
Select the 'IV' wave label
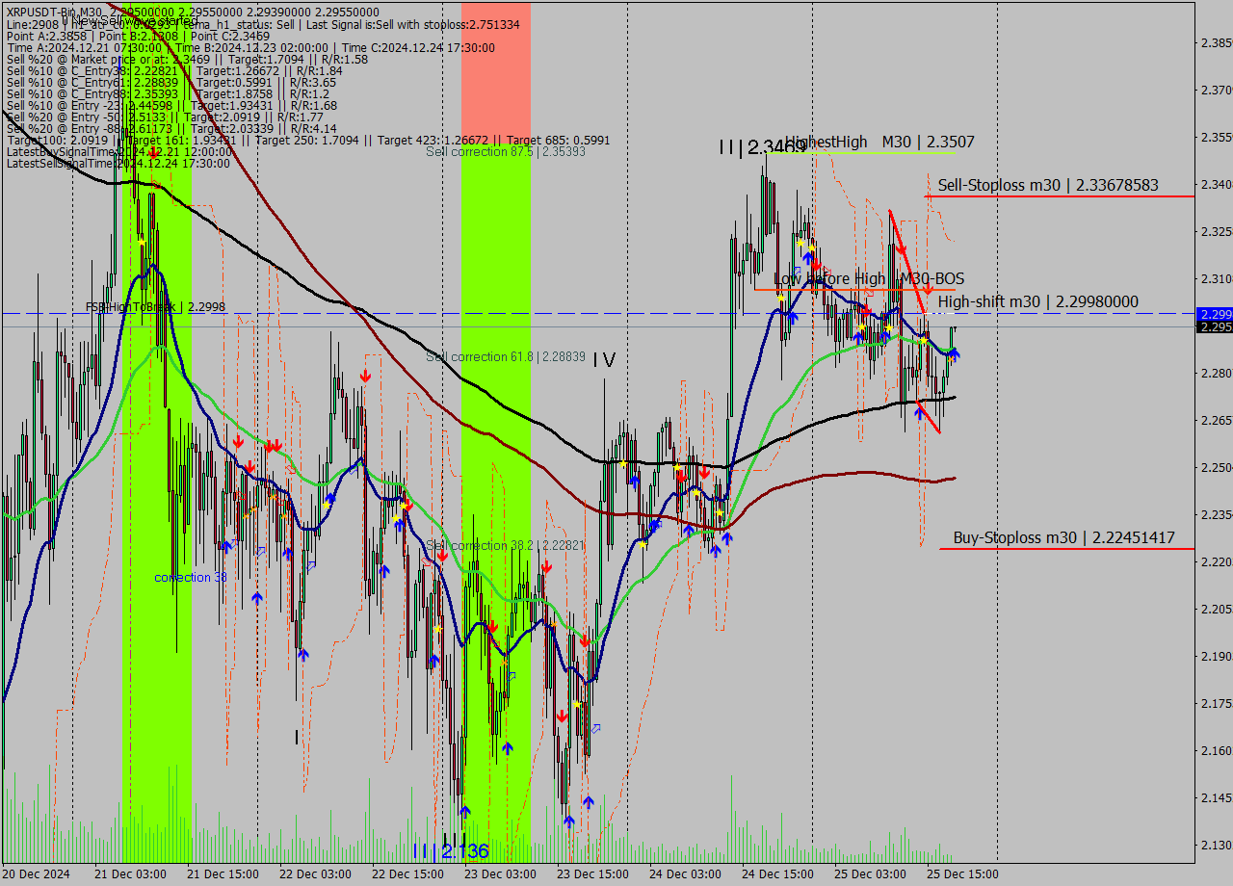coord(604,360)
